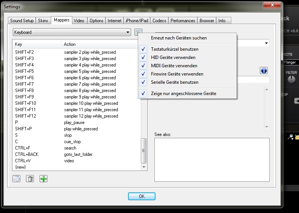Switch to the Sound Setup tab
The height and width of the screenshot is (213, 299).
[x=22, y=21]
